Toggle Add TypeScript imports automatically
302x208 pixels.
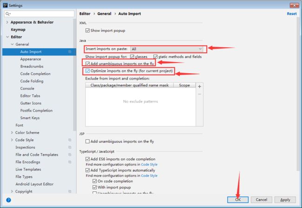[x=87, y=170]
